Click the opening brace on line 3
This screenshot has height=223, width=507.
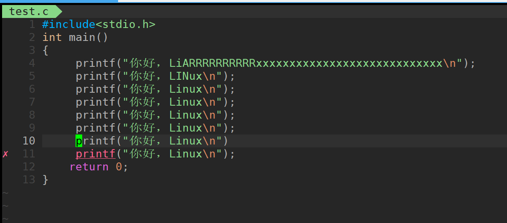[45, 51]
